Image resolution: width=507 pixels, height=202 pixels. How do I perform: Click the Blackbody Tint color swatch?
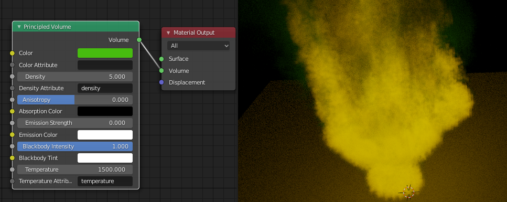click(x=105, y=158)
